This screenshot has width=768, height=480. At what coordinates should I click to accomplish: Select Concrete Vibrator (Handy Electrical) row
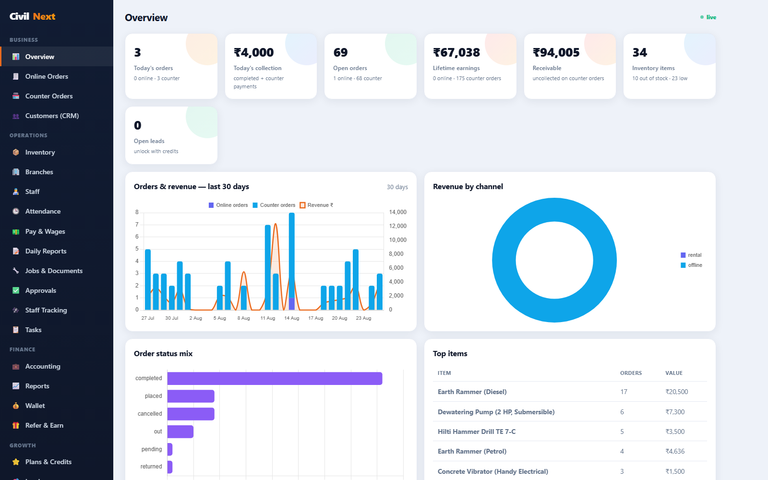point(570,471)
